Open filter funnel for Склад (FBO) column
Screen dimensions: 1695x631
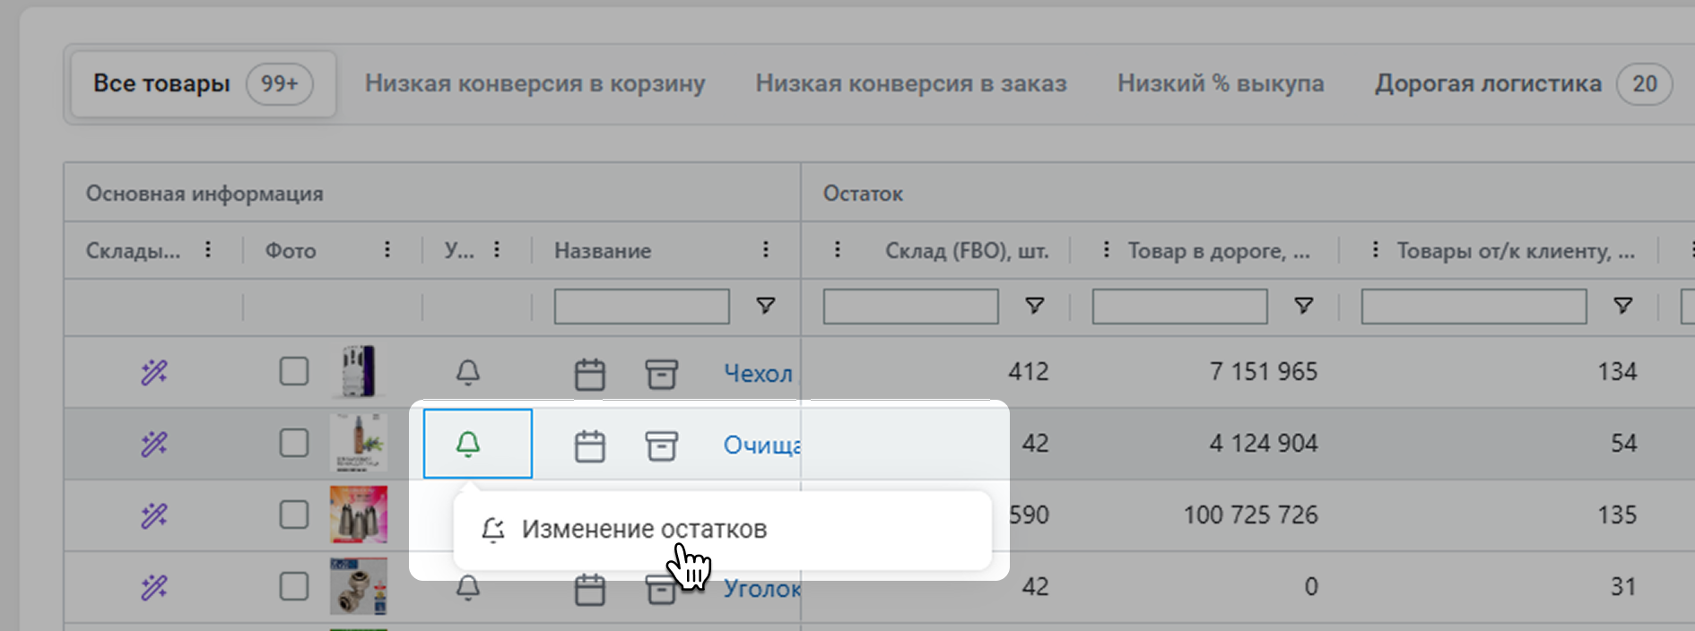[x=1034, y=307]
